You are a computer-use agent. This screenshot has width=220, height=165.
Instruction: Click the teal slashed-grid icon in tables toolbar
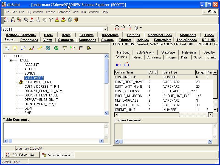[48, 48]
